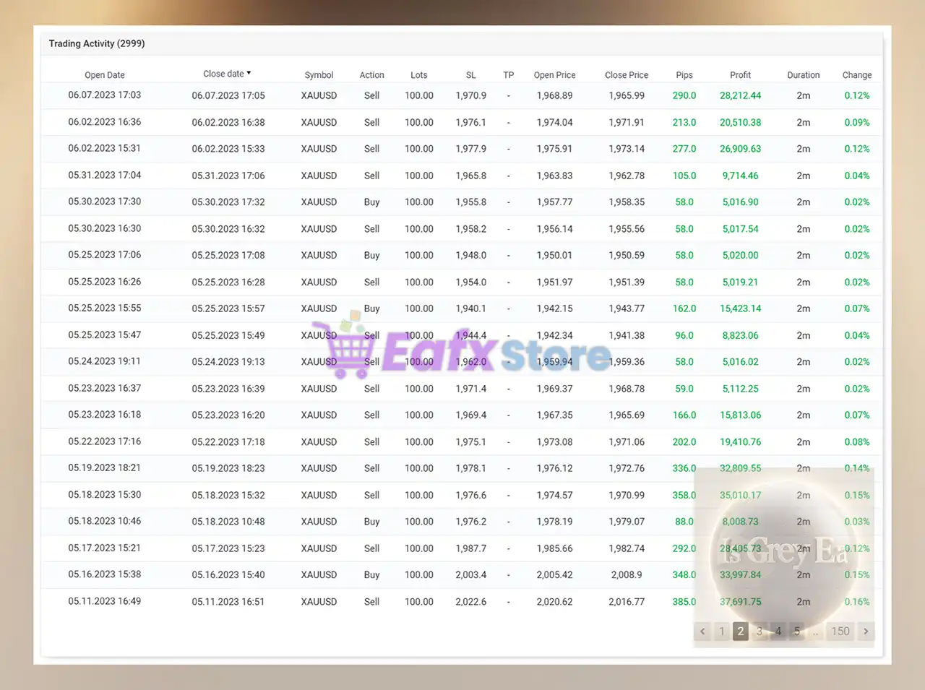Click the Open Price column header
The height and width of the screenshot is (690, 925).
(x=555, y=75)
